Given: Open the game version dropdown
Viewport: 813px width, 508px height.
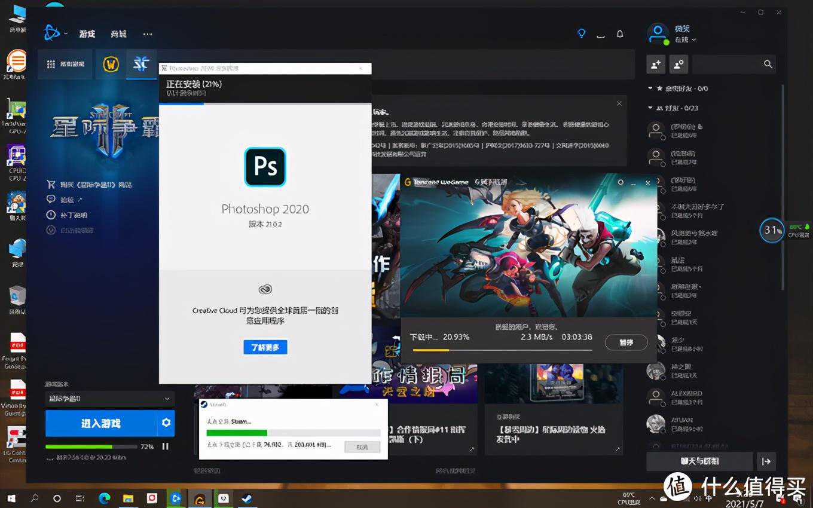Looking at the screenshot, I should (110, 399).
